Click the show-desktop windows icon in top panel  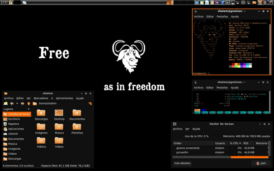tap(24, 2)
